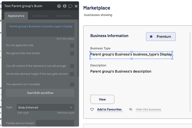Open the help question mark icon
Image resolution: width=192 pixels, height=128 pixels.
pyautogui.click(x=59, y=6)
